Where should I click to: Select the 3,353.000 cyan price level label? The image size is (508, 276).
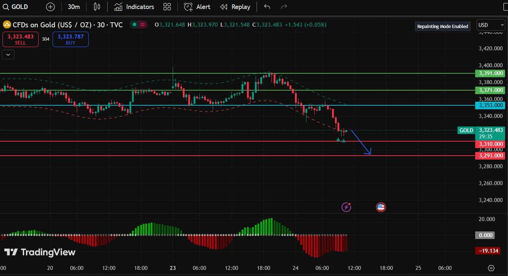490,105
